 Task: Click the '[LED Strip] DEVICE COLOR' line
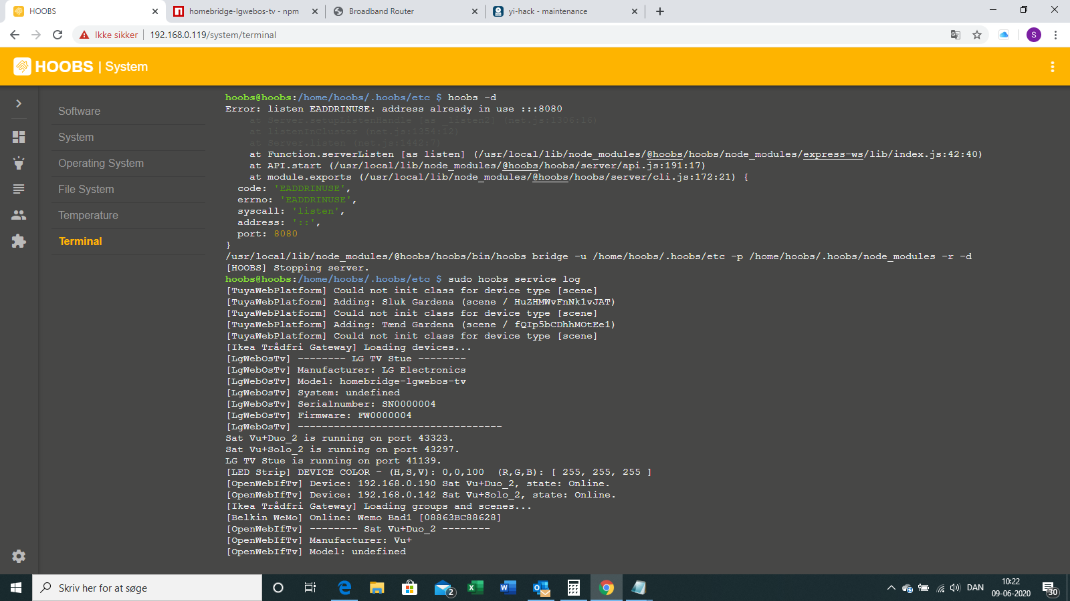click(x=438, y=472)
